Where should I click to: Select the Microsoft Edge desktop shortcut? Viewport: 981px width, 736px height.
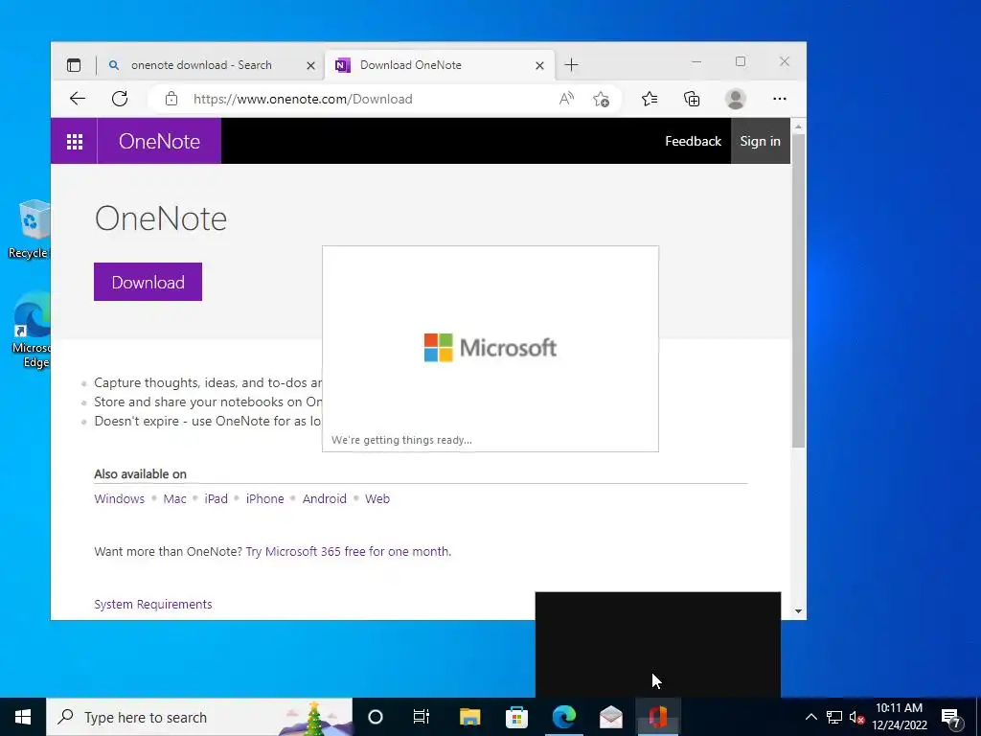[32, 331]
